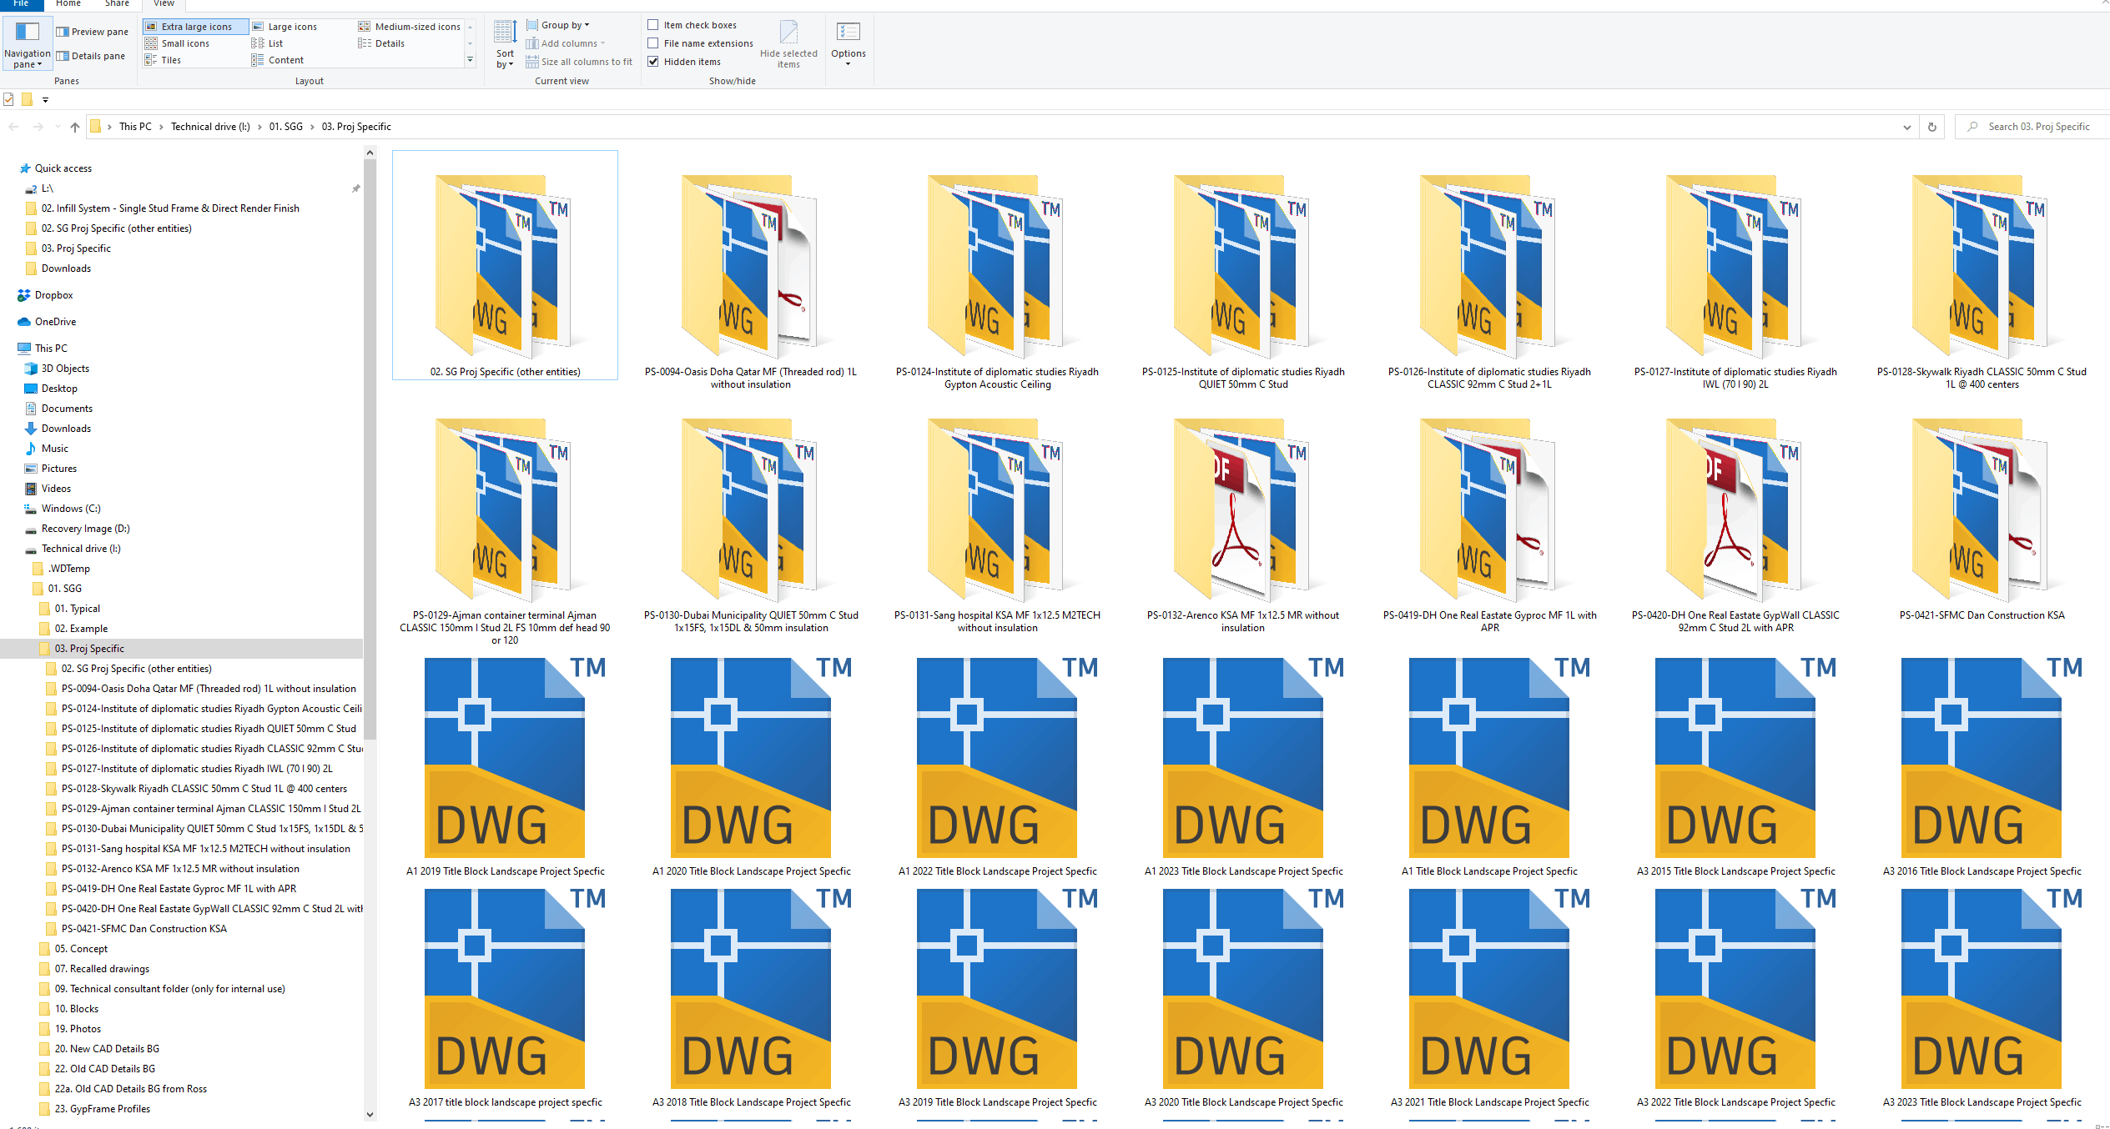Click 01. SGG in breadcrumb path
This screenshot has width=2110, height=1129.
coord(285,127)
